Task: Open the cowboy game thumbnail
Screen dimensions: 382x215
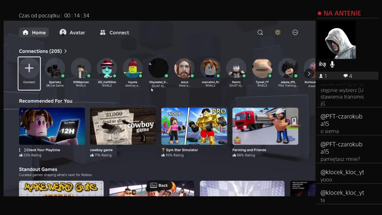Action: (123, 126)
